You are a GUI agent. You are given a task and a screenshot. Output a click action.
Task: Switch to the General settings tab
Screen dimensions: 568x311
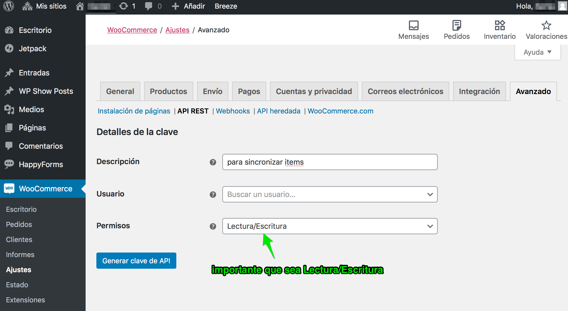(x=120, y=91)
